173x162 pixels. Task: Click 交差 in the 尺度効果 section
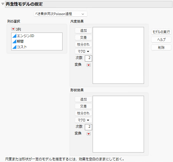pos(83,37)
